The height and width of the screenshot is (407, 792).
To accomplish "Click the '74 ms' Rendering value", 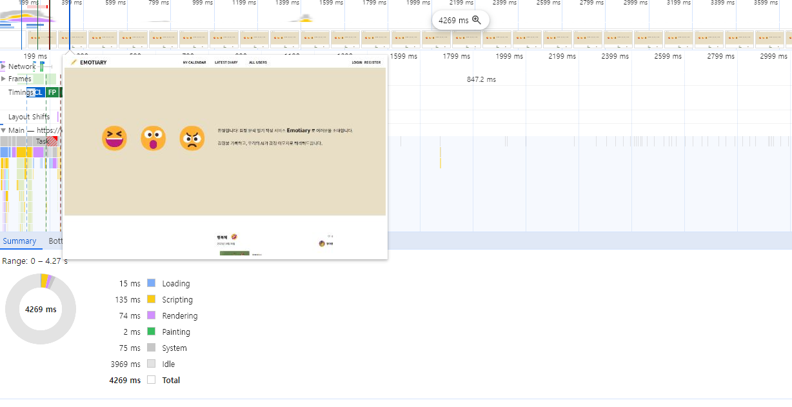I will (130, 315).
